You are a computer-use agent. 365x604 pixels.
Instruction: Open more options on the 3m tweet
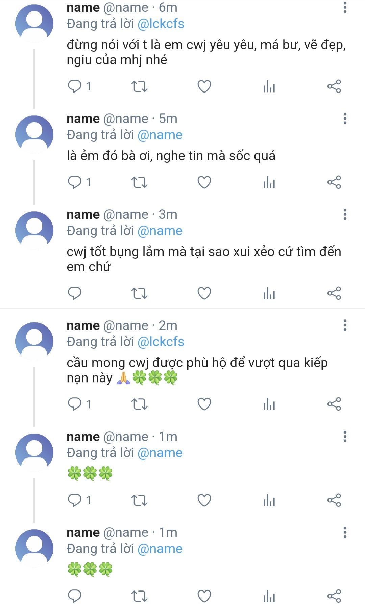[x=345, y=214]
